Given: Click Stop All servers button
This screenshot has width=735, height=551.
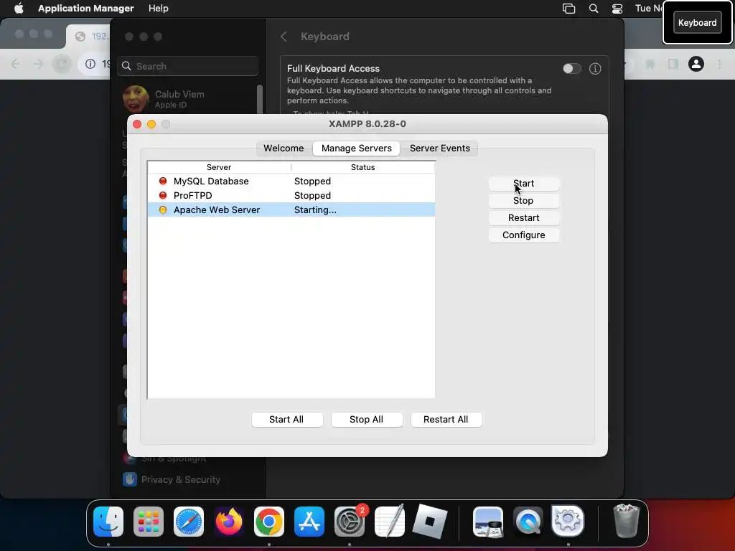Looking at the screenshot, I should (367, 419).
